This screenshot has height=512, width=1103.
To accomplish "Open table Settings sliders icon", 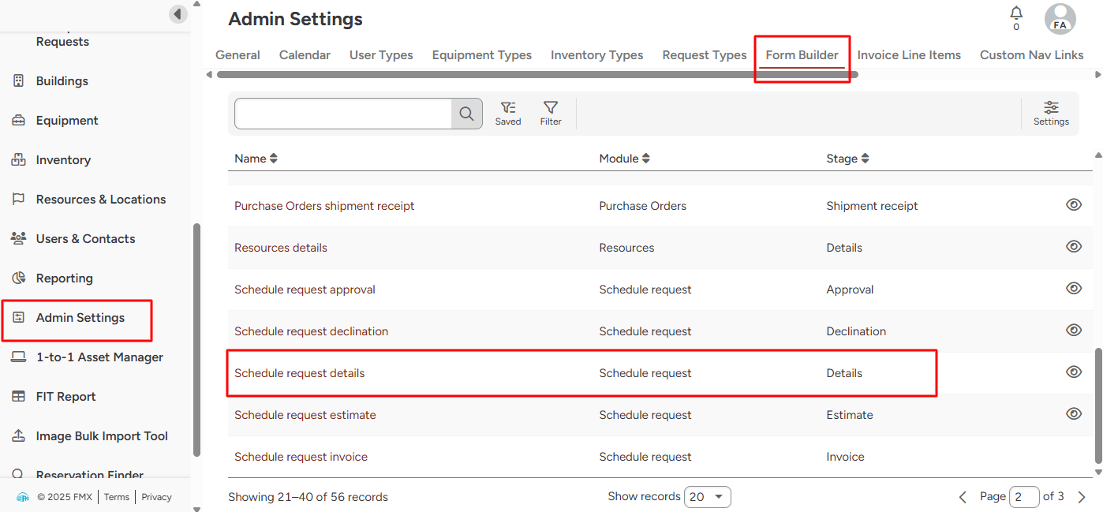I will tap(1051, 113).
